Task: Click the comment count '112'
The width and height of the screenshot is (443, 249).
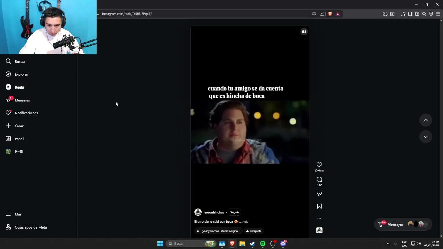Action: (319, 185)
